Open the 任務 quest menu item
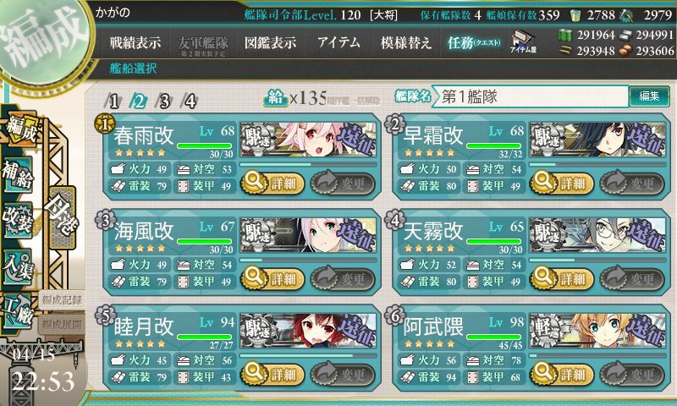 [x=474, y=42]
